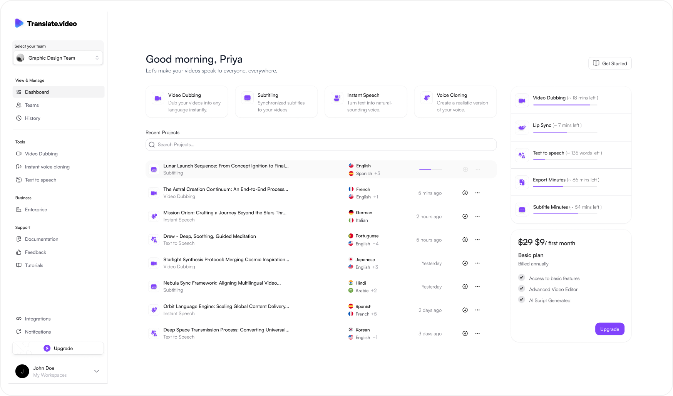673x396 pixels.
Task: Click the Translate.video logo icon
Action: [x=19, y=23]
